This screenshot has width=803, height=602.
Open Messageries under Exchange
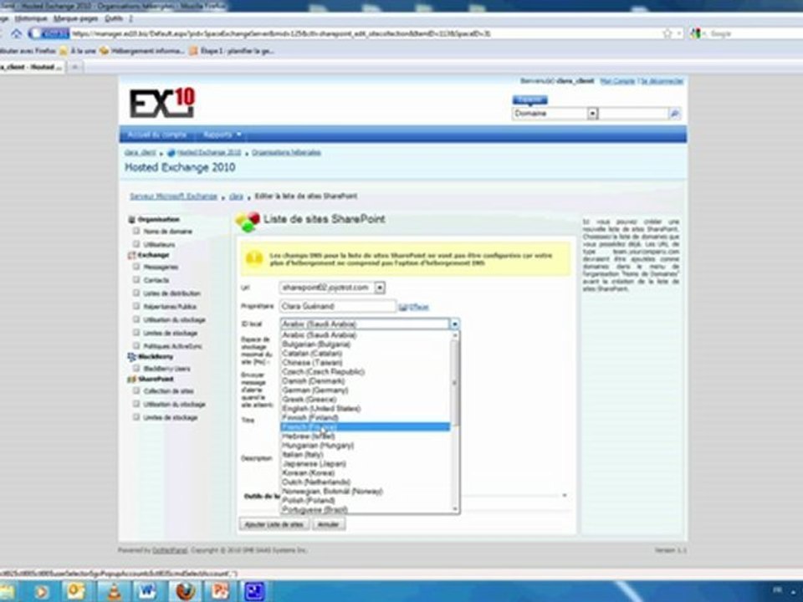(x=161, y=268)
